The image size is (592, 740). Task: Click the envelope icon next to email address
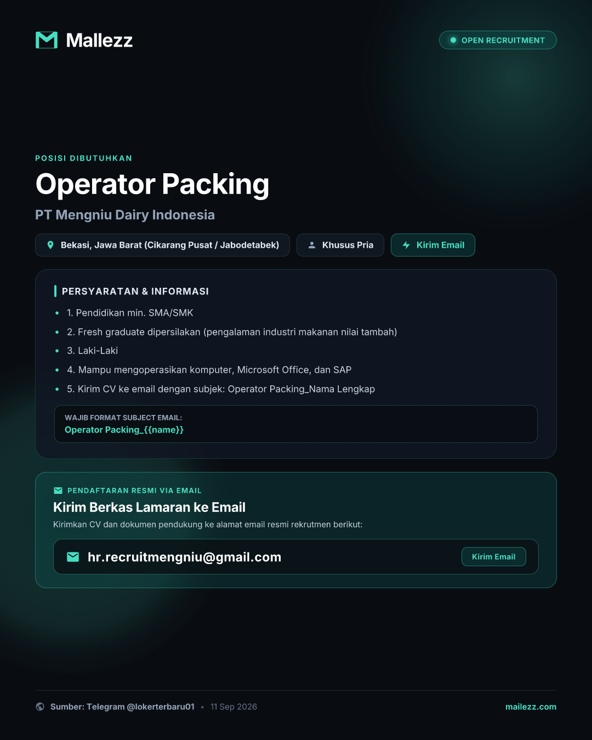[x=73, y=557]
